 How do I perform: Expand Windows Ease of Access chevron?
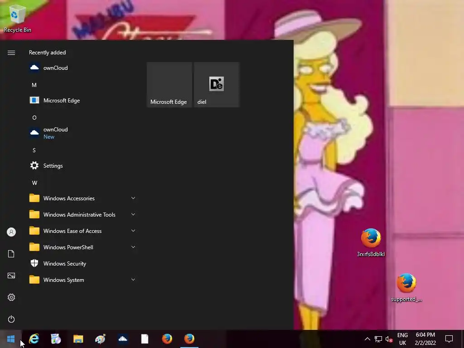(x=133, y=231)
